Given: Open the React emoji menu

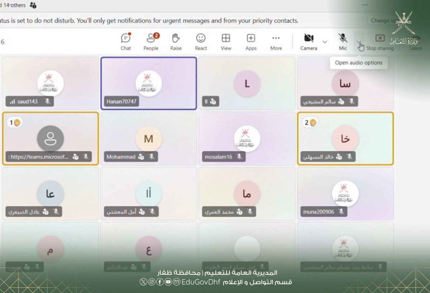Looking at the screenshot, I should point(201,42).
